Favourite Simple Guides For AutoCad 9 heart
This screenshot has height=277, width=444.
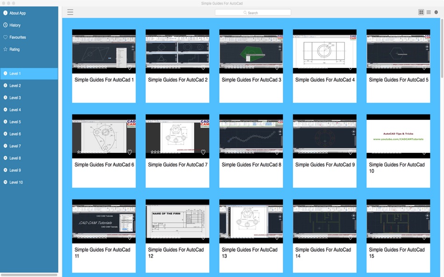click(350, 152)
